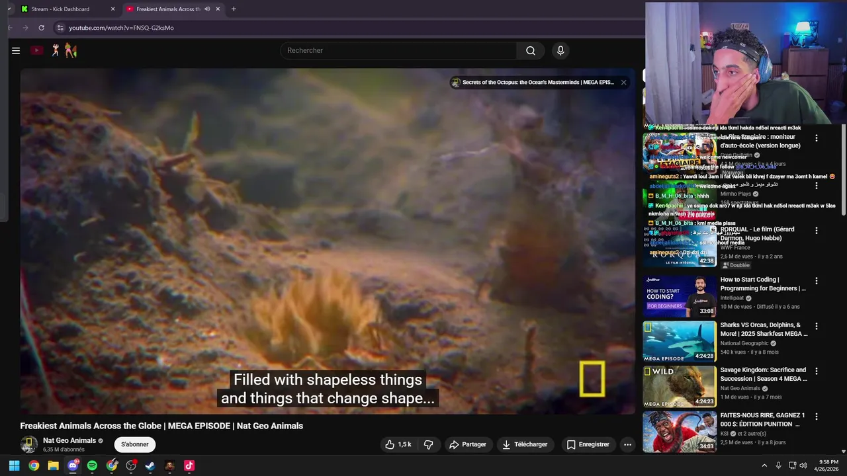Open the Windows Start menu

point(14,465)
